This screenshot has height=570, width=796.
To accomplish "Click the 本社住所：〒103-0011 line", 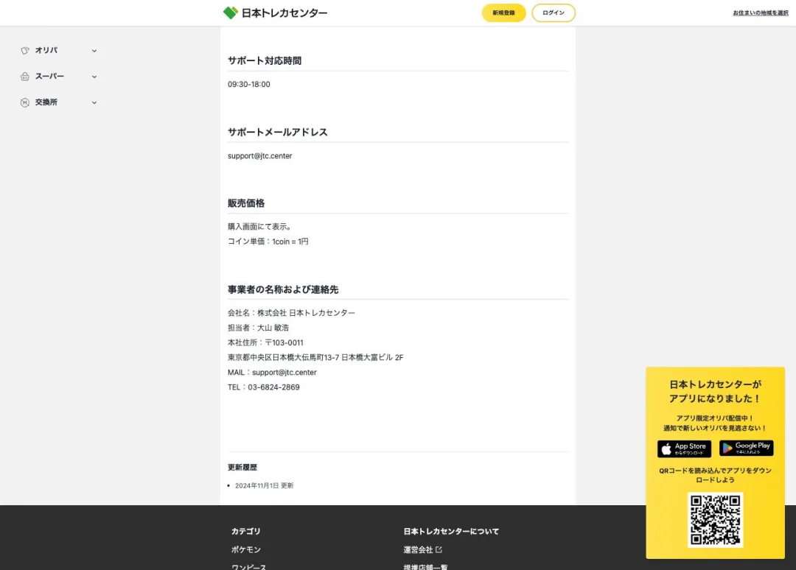I will pyautogui.click(x=265, y=342).
